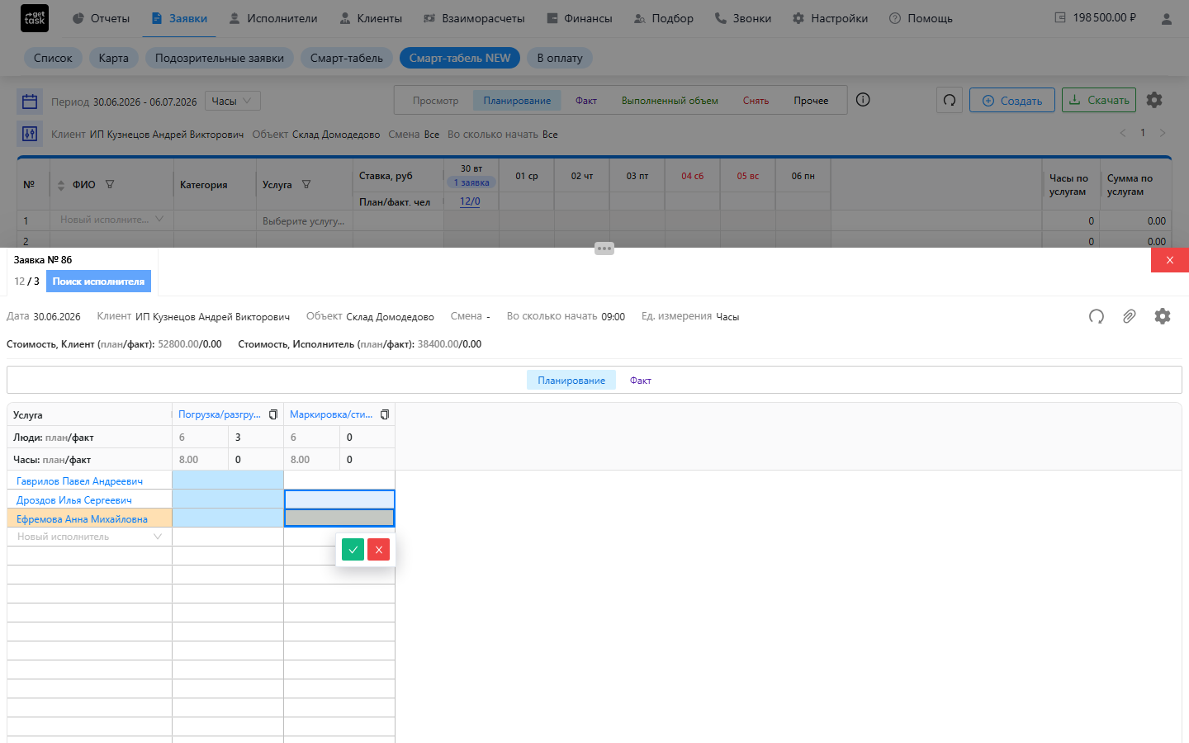
Task: Open the Новый исполнитель dropdown in request
Action: pyautogui.click(x=89, y=537)
